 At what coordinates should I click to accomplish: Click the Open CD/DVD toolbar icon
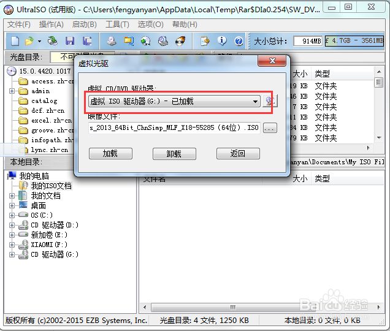[x=53, y=41]
